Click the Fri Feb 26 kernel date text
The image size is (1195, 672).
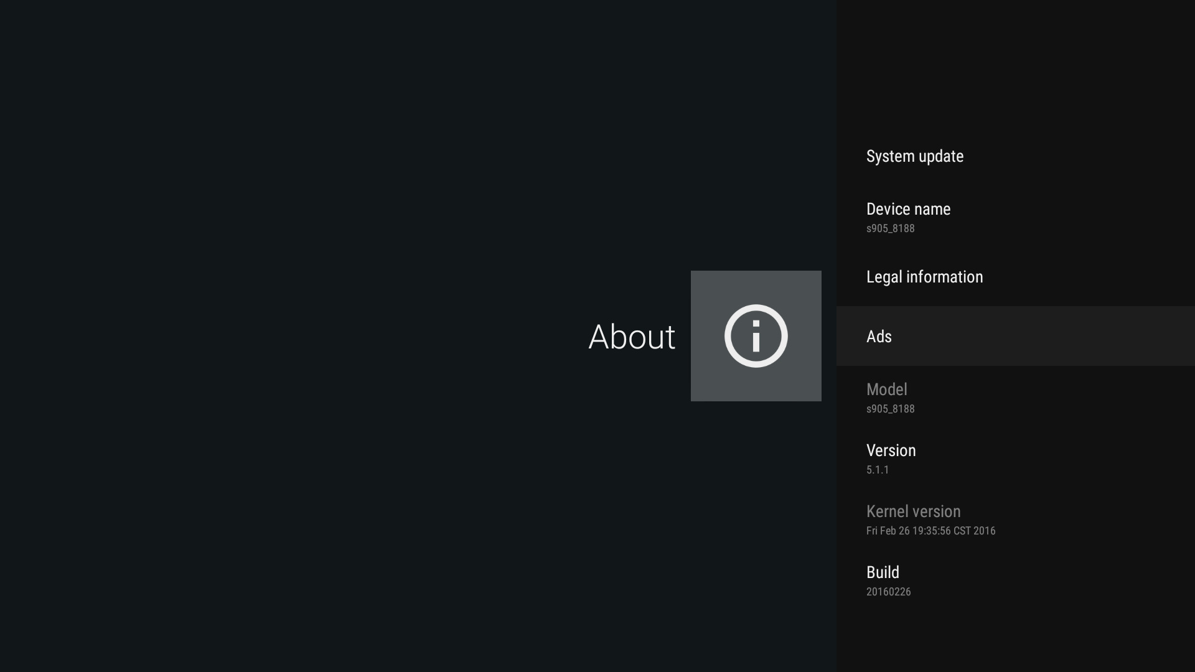(x=930, y=531)
